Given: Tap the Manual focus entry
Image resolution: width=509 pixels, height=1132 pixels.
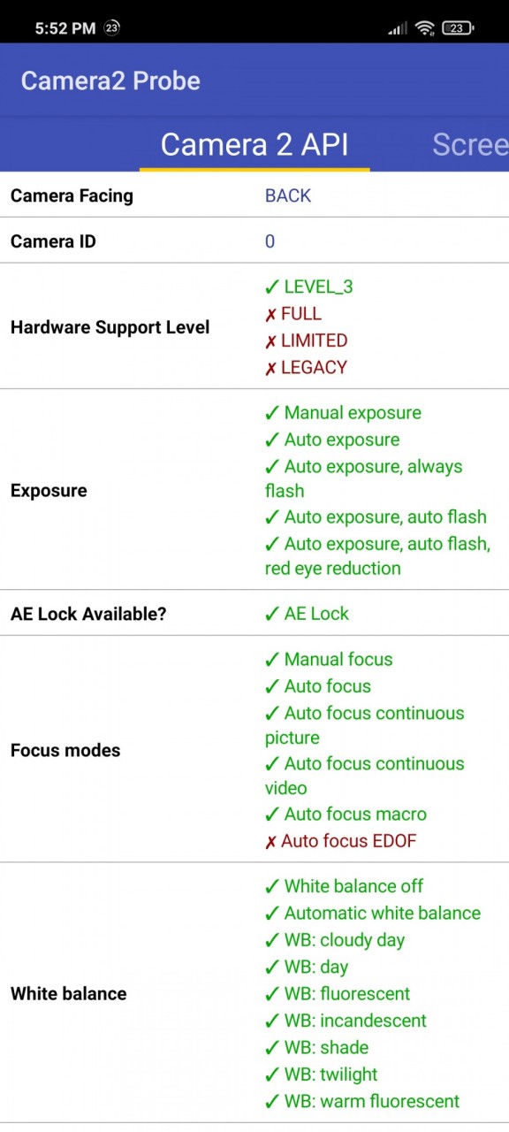Looking at the screenshot, I should coord(329,659).
